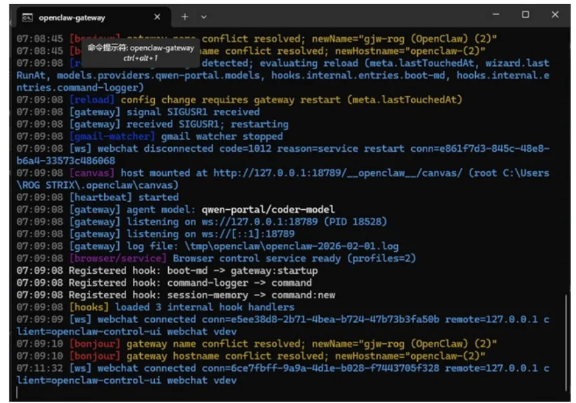Click '\ROG STRIX\.openclaw\canvas)' path text
576x403 pixels.
click(x=97, y=185)
